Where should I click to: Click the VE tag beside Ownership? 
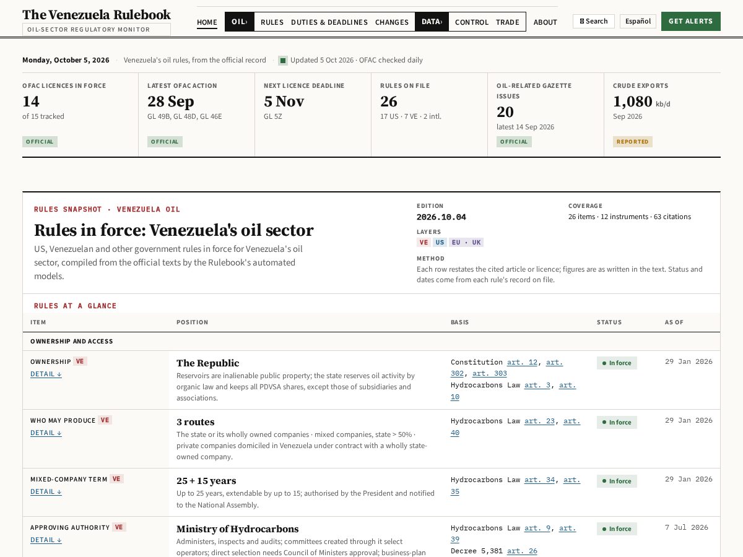pos(80,361)
